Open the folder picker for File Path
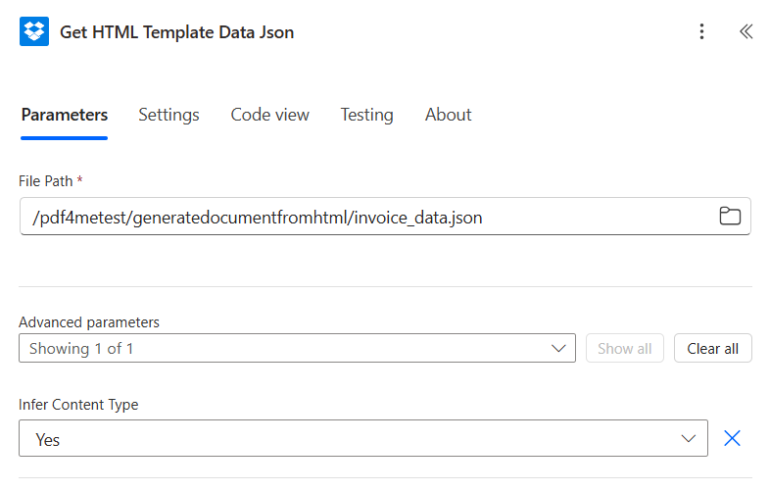769x491 pixels. 730,217
